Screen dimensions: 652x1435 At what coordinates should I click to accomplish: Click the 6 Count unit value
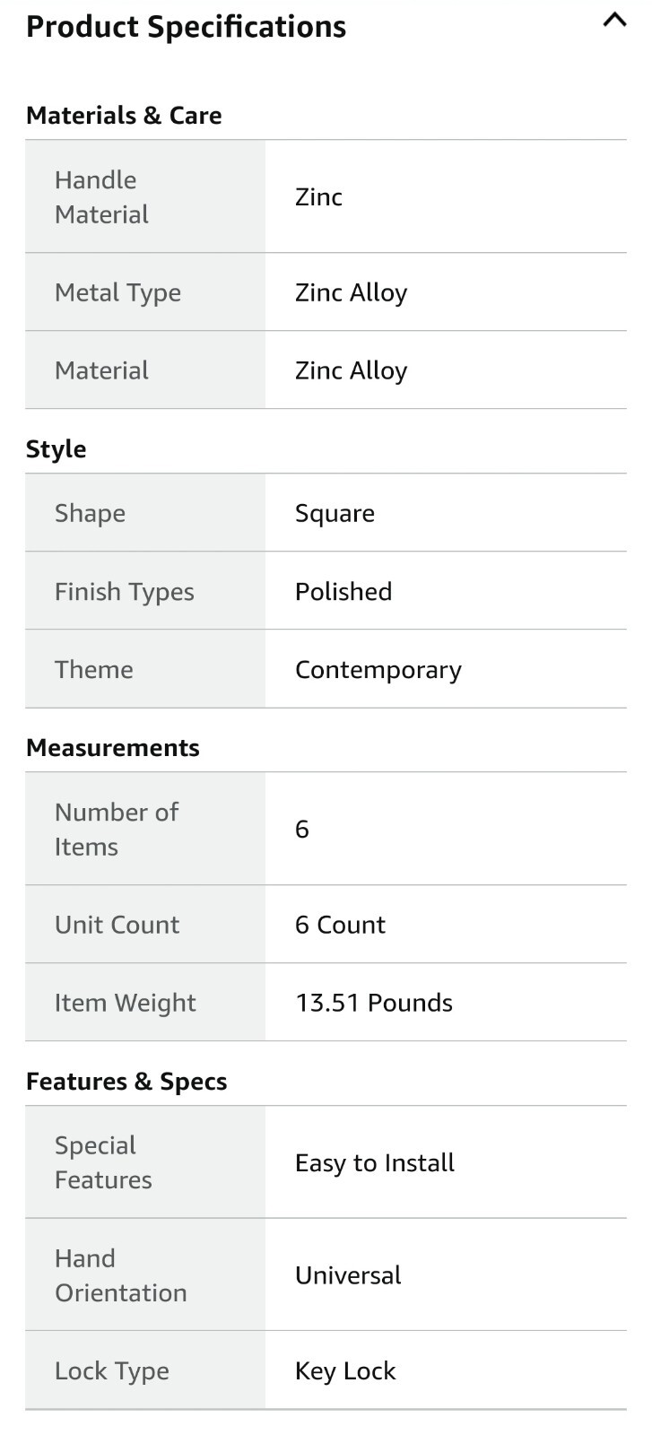pyautogui.click(x=340, y=925)
